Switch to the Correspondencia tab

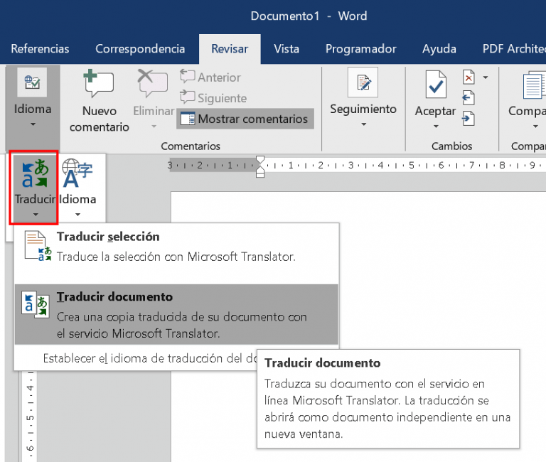[x=140, y=49]
